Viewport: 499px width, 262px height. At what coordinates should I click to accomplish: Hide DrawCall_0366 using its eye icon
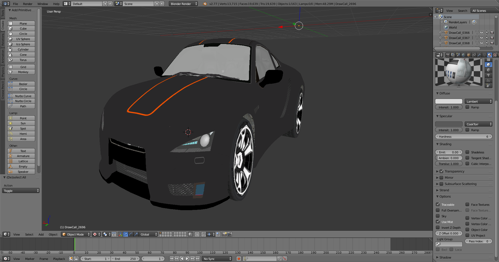coord(482,32)
